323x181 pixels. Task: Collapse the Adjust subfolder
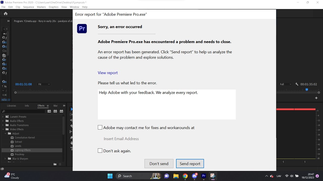coord(5,133)
